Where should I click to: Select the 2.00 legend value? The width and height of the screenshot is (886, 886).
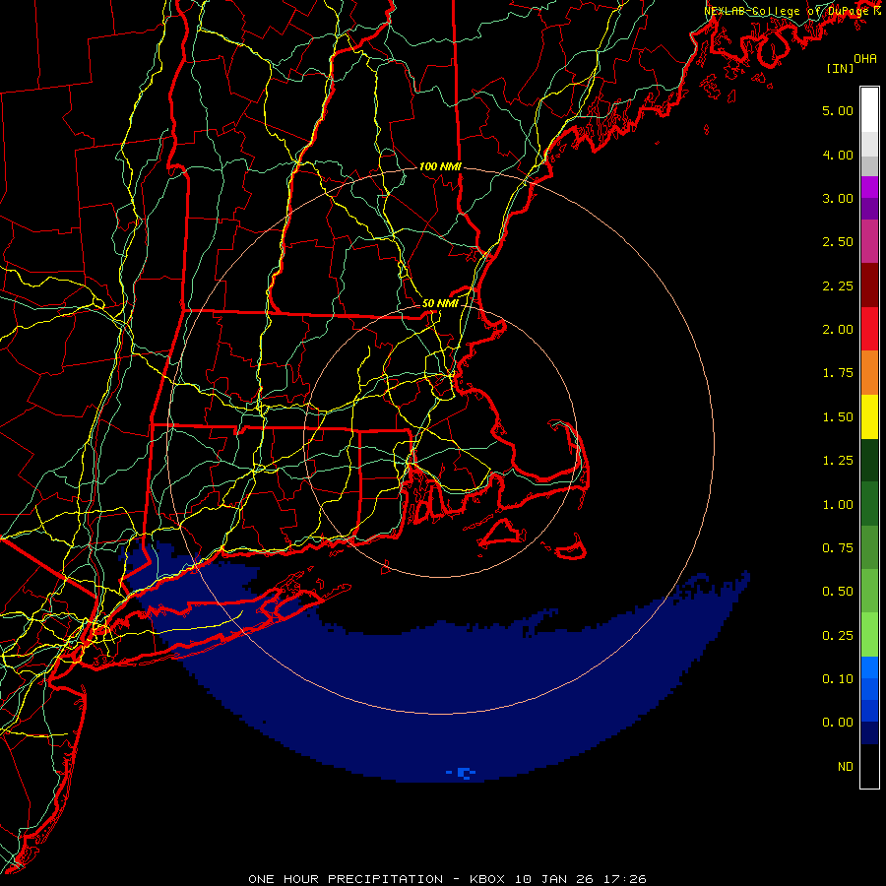tap(838, 330)
